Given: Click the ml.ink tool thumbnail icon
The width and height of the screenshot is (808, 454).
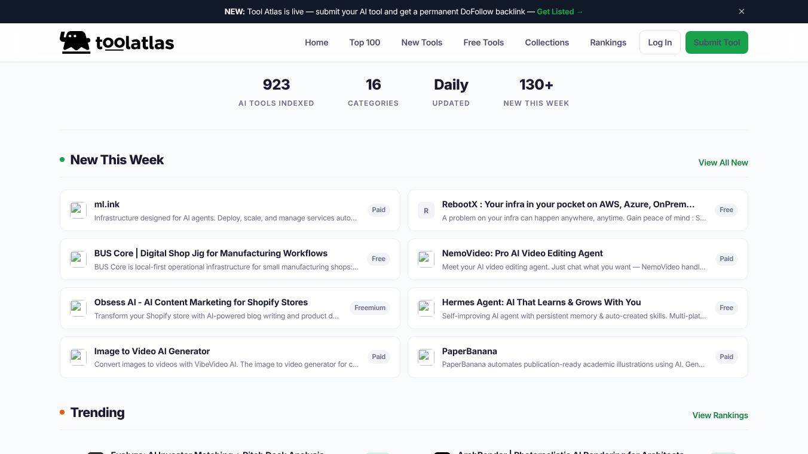Looking at the screenshot, I should 78,210.
